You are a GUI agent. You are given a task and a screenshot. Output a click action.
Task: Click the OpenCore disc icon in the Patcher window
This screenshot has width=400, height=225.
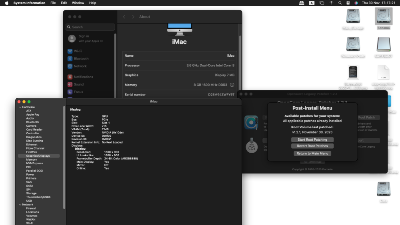251,123
